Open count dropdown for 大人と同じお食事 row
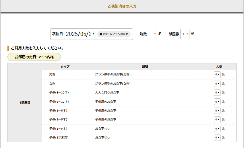The height and width of the screenshot is (148, 244). tap(217, 93)
